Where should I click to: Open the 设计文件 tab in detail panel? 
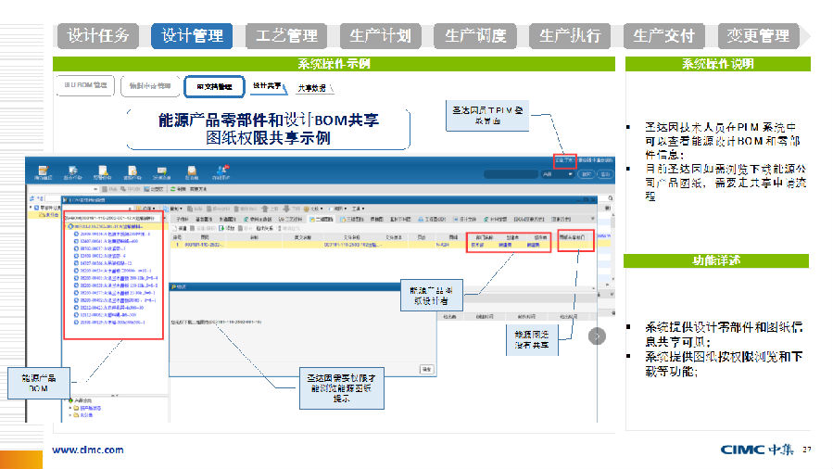(x=465, y=219)
